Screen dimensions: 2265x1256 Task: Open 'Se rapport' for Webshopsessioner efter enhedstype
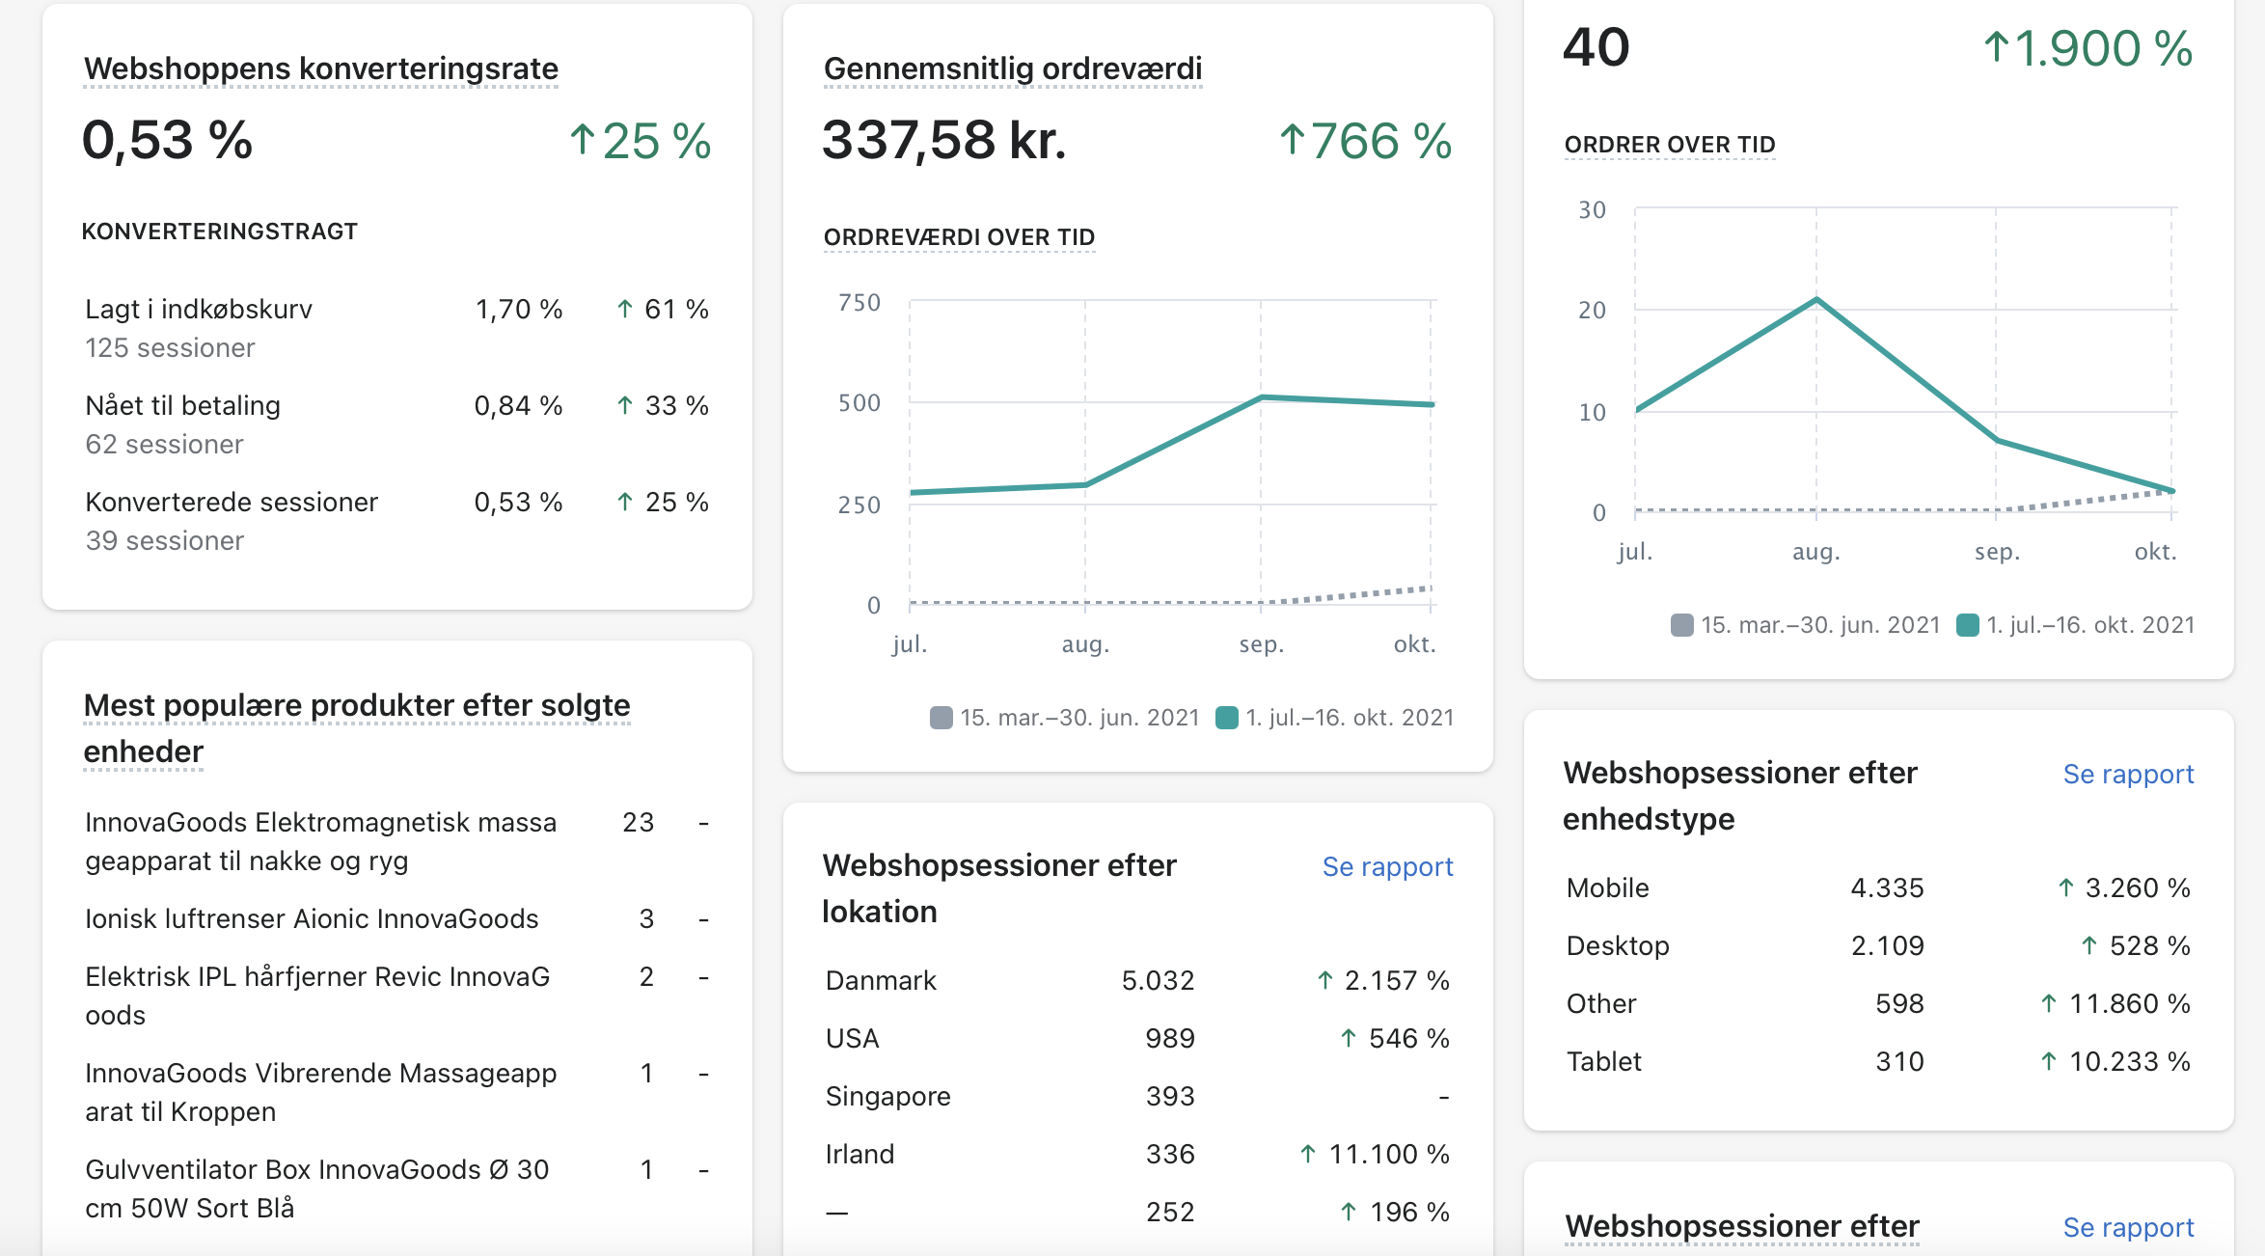pyautogui.click(x=2127, y=774)
